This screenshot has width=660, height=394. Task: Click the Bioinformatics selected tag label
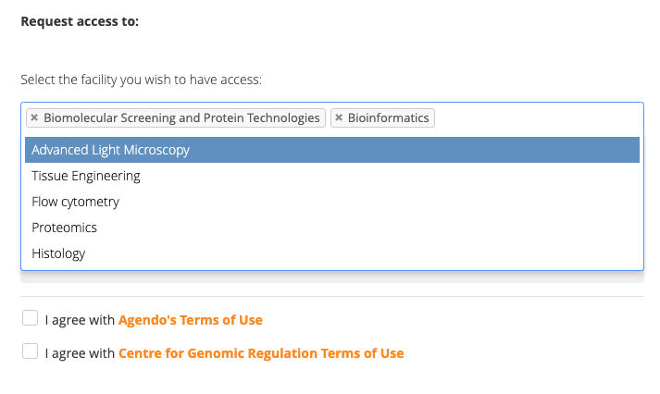click(388, 117)
